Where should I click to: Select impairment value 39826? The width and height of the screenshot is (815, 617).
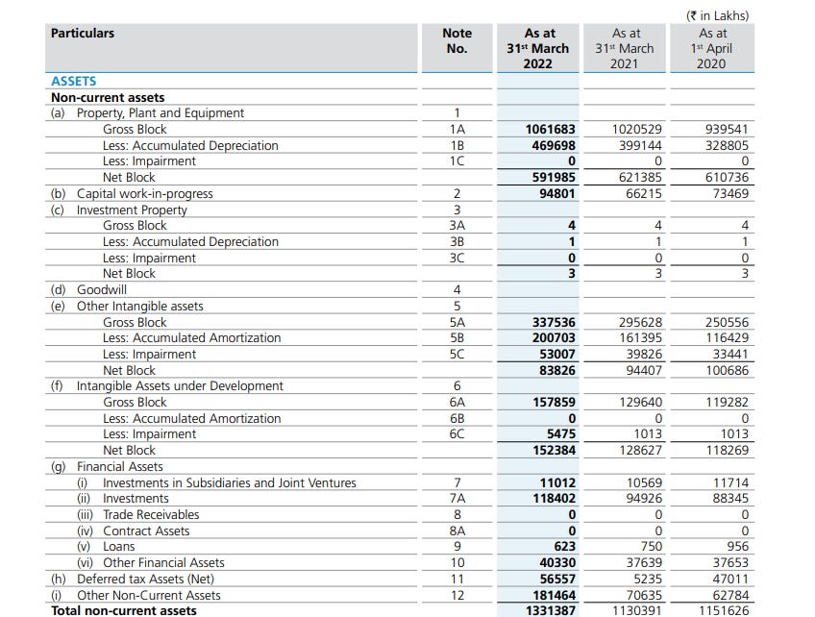click(644, 354)
